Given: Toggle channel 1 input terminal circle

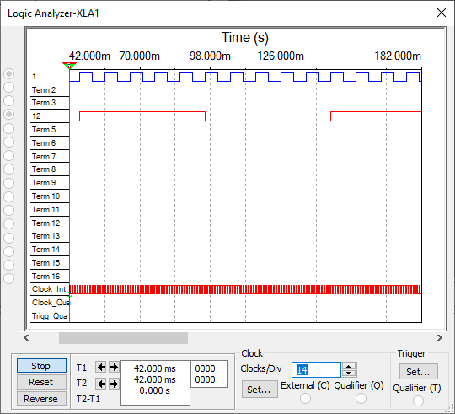Looking at the screenshot, I should (9, 73).
